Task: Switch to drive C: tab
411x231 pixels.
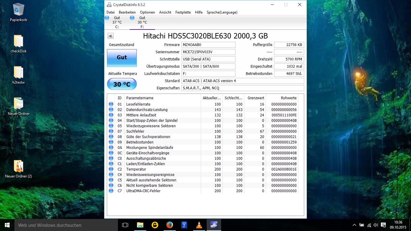Action: pyautogui.click(x=117, y=22)
